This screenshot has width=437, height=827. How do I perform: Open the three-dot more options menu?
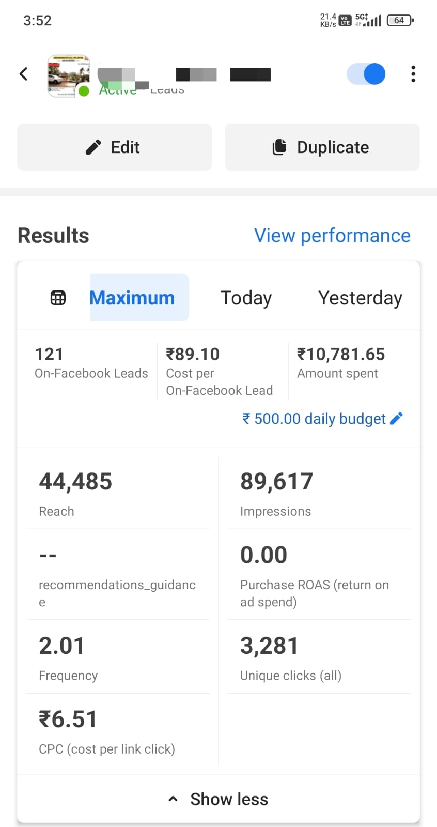[413, 74]
